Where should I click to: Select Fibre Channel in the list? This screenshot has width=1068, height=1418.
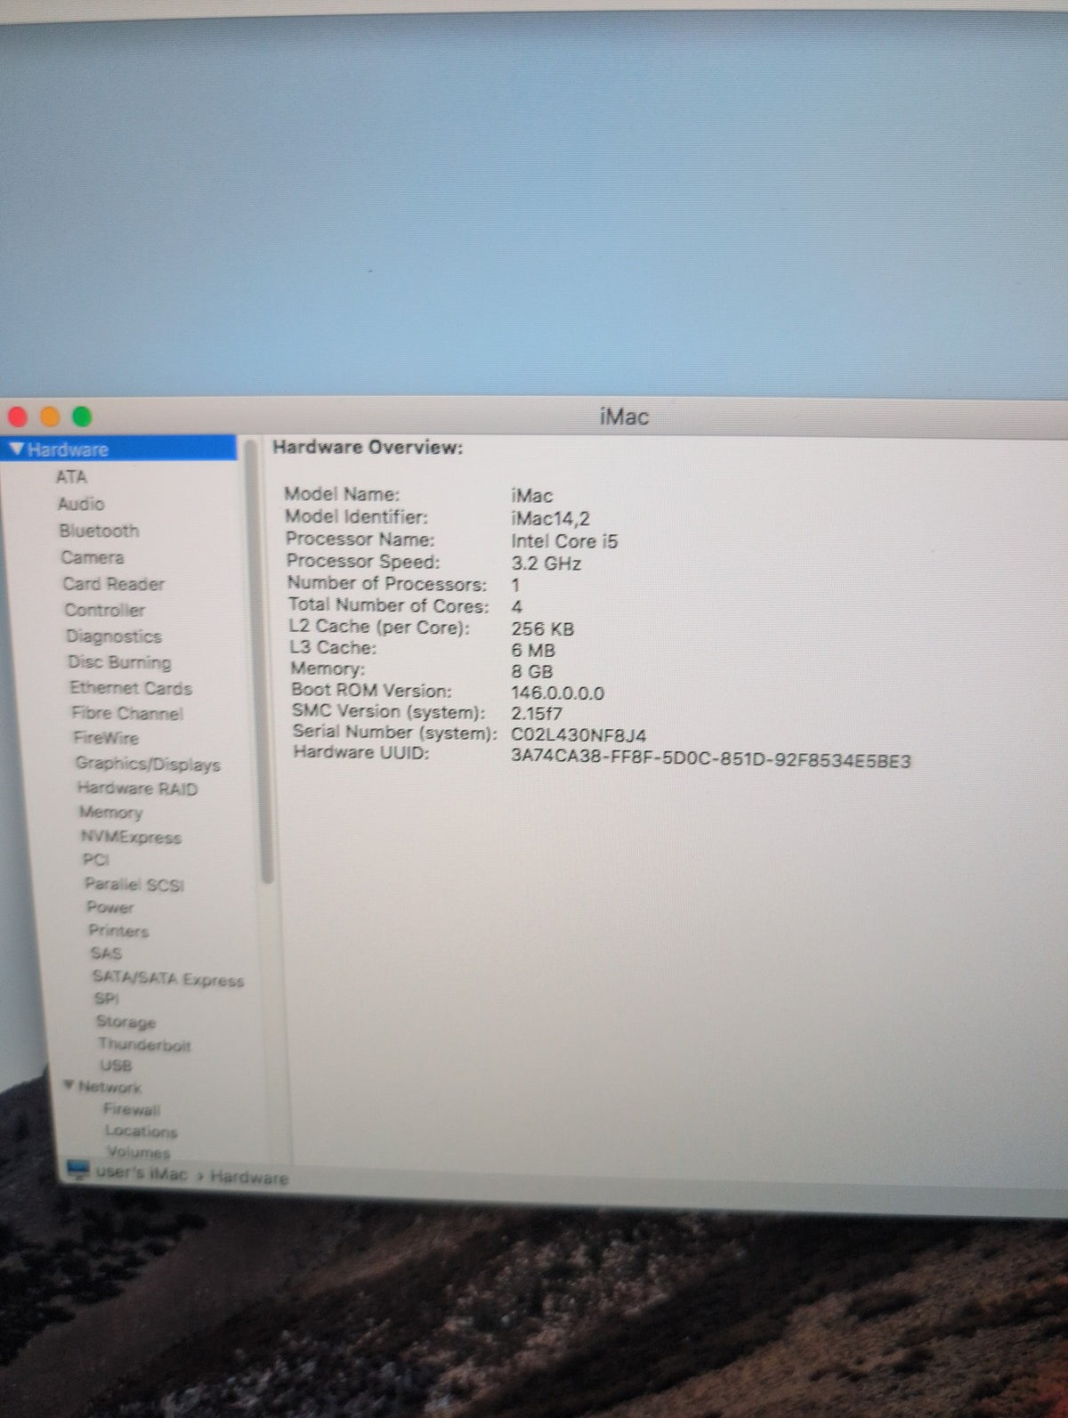[x=127, y=713]
